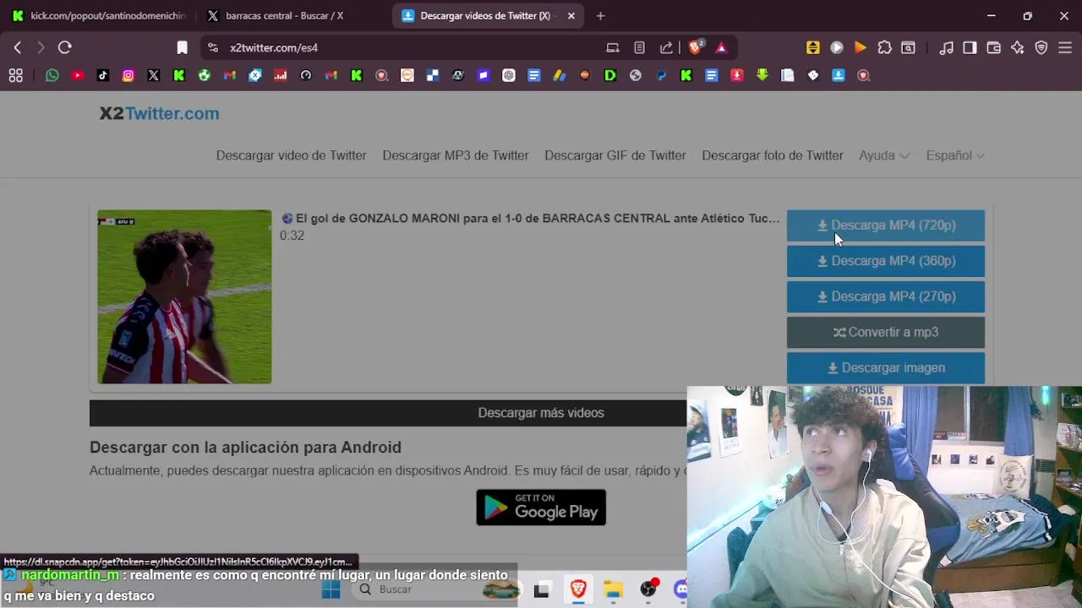Switch to the kick.com popout tab
Screen dimensions: 1082x608
coord(99,15)
